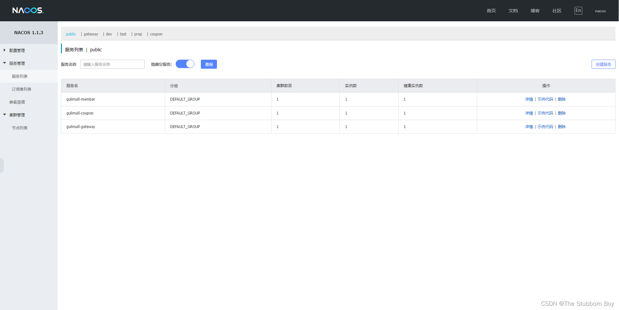Open 示例代码 for gulimall-coupon
This screenshot has width=619, height=310.
545,113
